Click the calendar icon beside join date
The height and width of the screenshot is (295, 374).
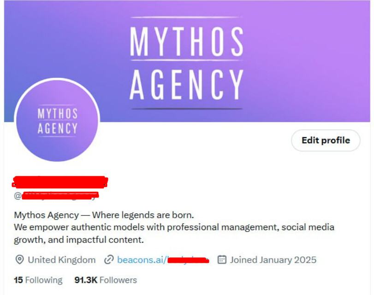pyautogui.click(x=222, y=260)
